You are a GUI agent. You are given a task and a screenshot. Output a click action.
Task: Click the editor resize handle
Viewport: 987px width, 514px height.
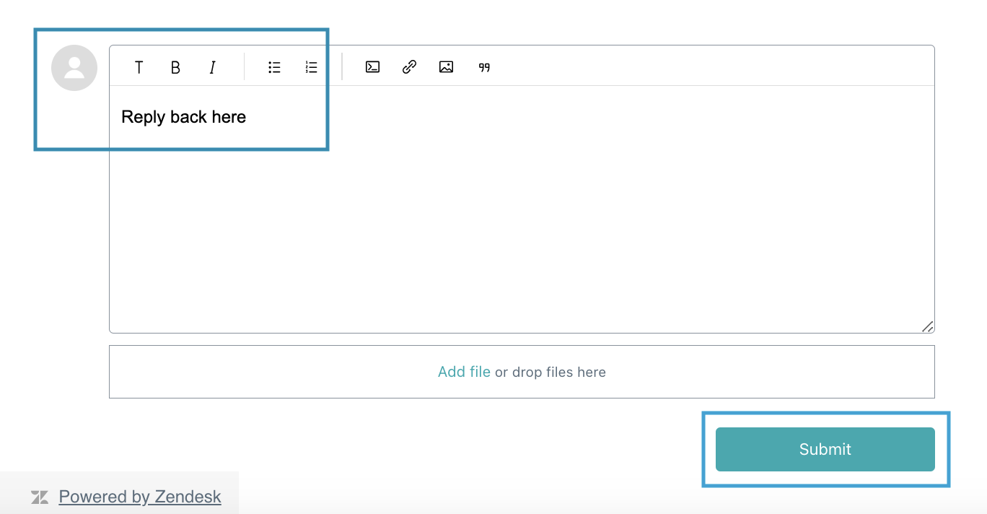coord(928,326)
